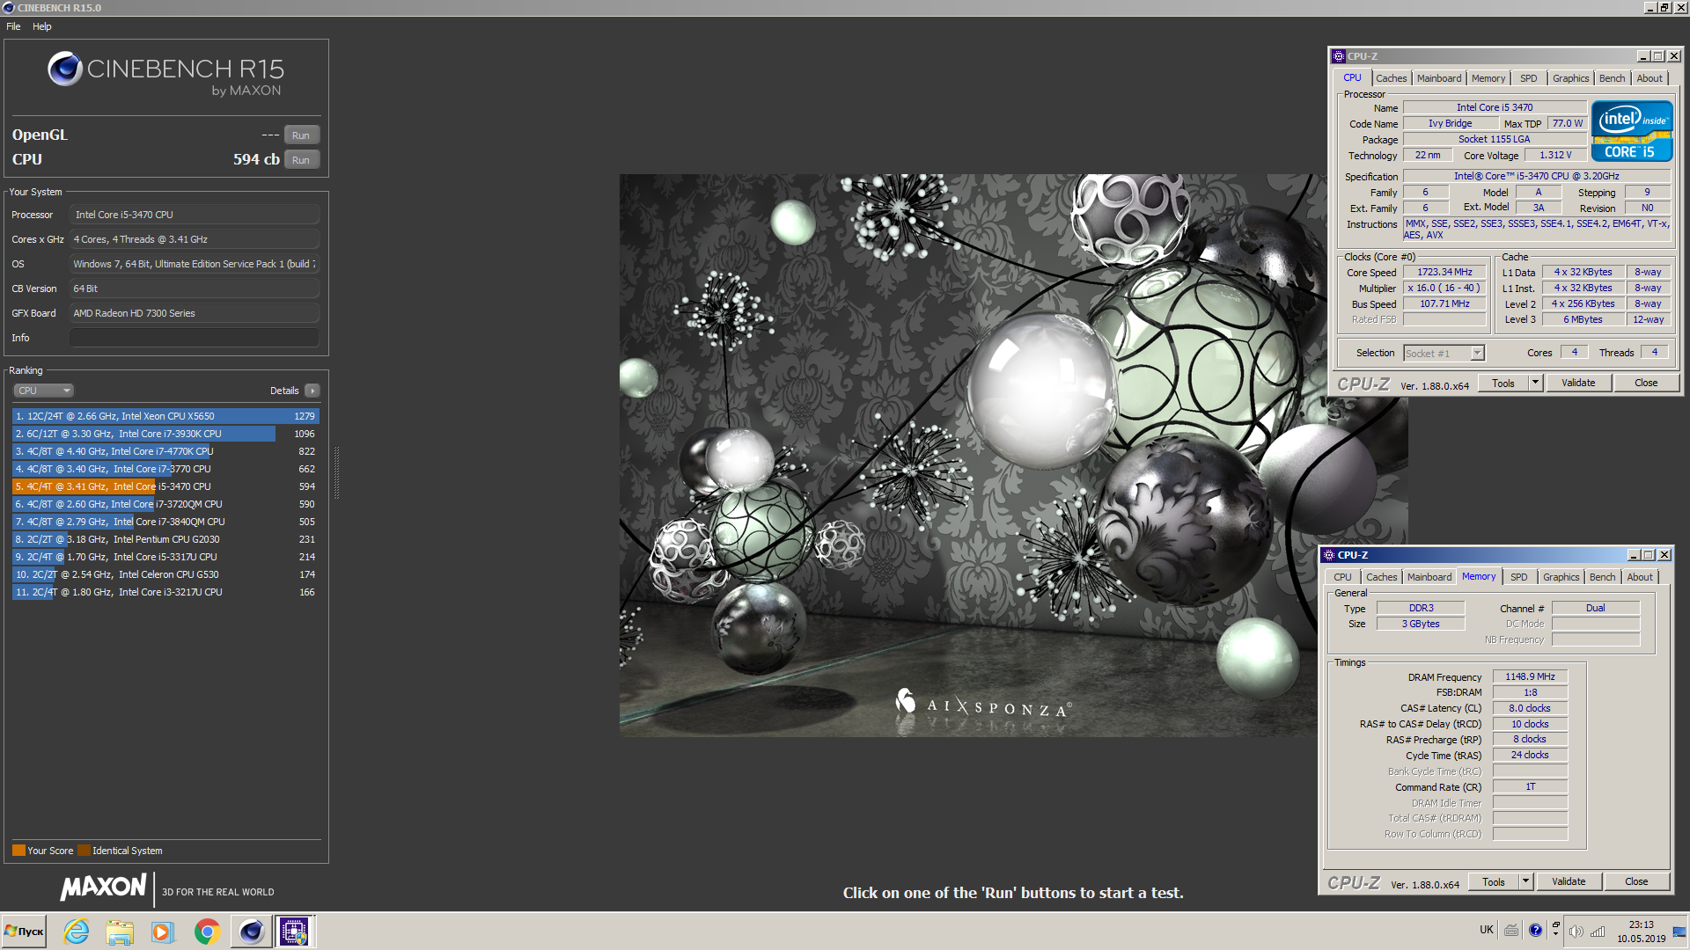This screenshot has height=950, width=1690.
Task: Click the Intel Core i5 badge logo
Action: [x=1631, y=131]
